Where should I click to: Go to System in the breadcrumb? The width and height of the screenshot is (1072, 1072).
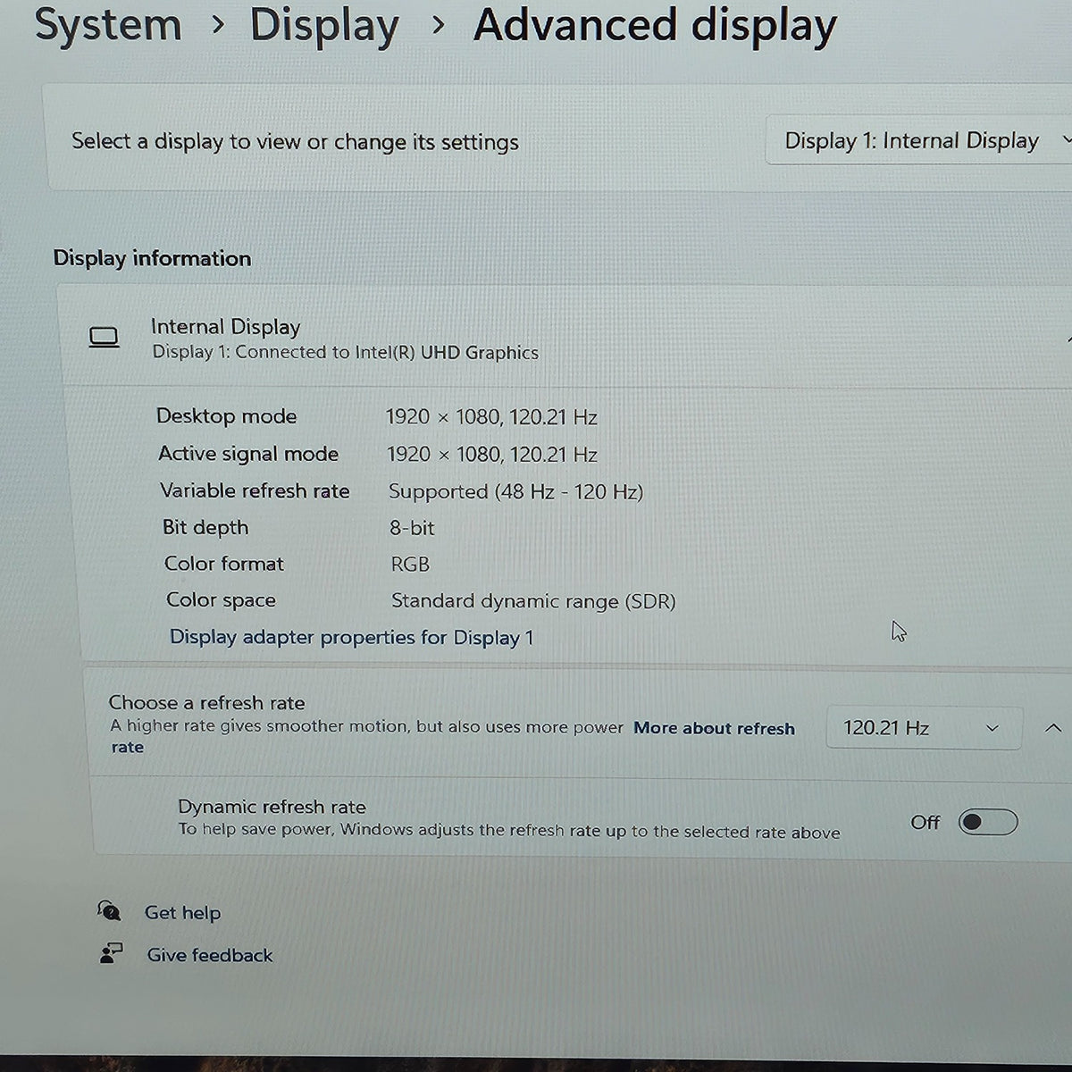click(x=108, y=24)
